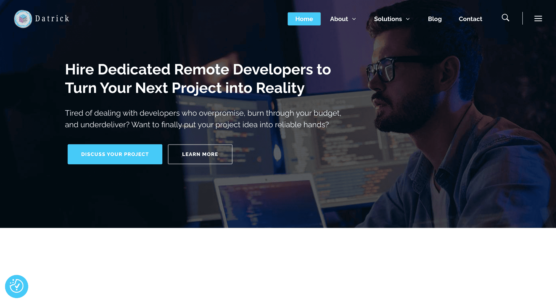Click the cyan Home button background swatch
This screenshot has height=300, width=556.
304,19
